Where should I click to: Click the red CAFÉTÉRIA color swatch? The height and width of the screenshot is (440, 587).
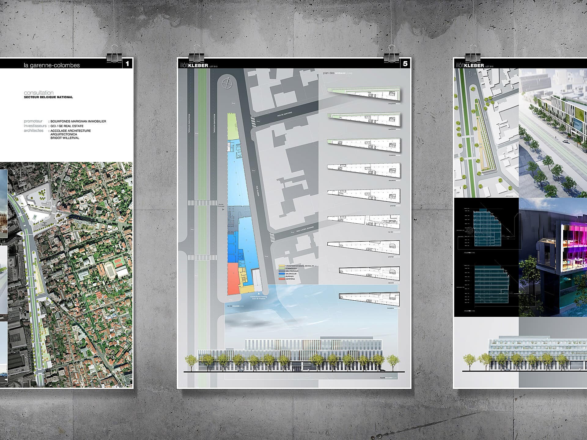tap(282, 279)
